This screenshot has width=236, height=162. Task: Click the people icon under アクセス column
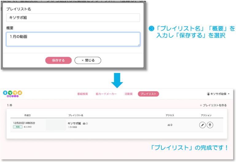(x=169, y=125)
